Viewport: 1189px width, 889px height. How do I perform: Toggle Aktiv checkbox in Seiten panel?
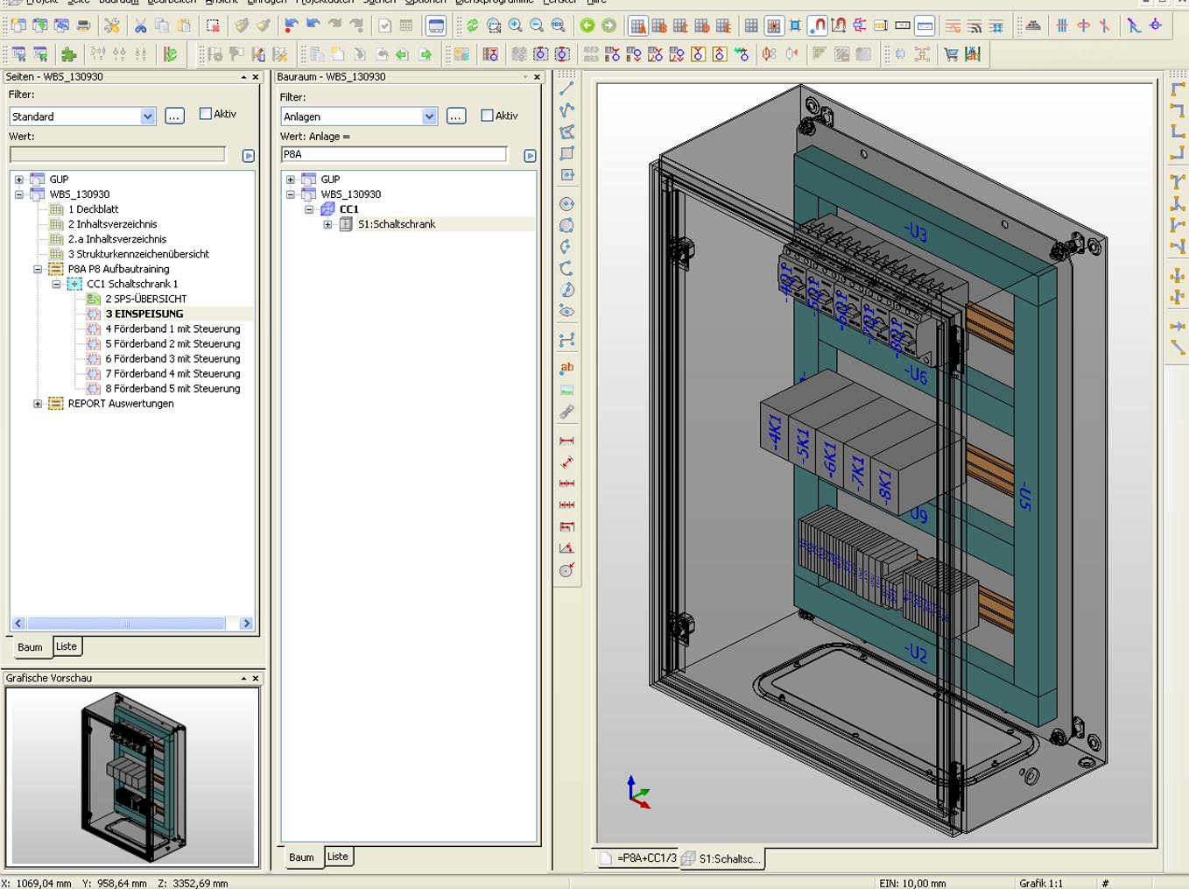tap(206, 114)
